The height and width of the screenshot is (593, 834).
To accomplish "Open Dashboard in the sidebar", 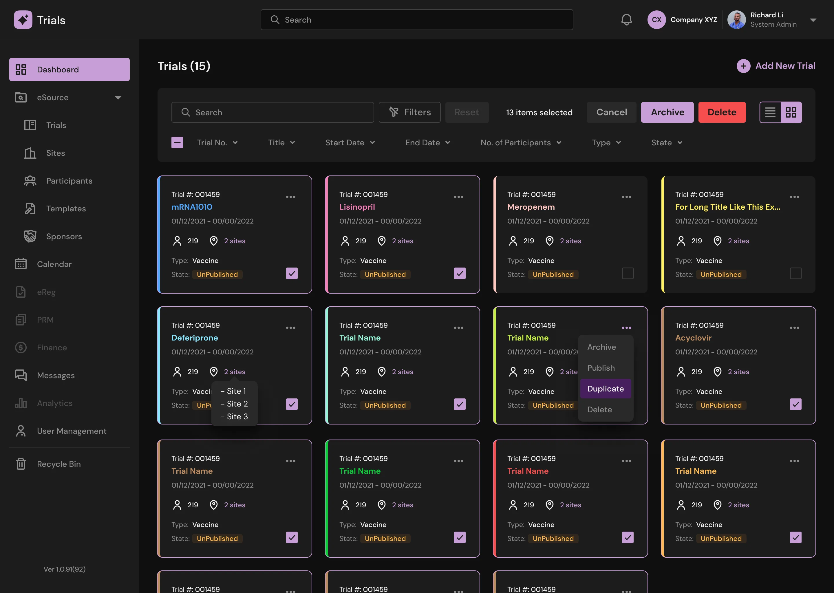I will click(x=69, y=69).
